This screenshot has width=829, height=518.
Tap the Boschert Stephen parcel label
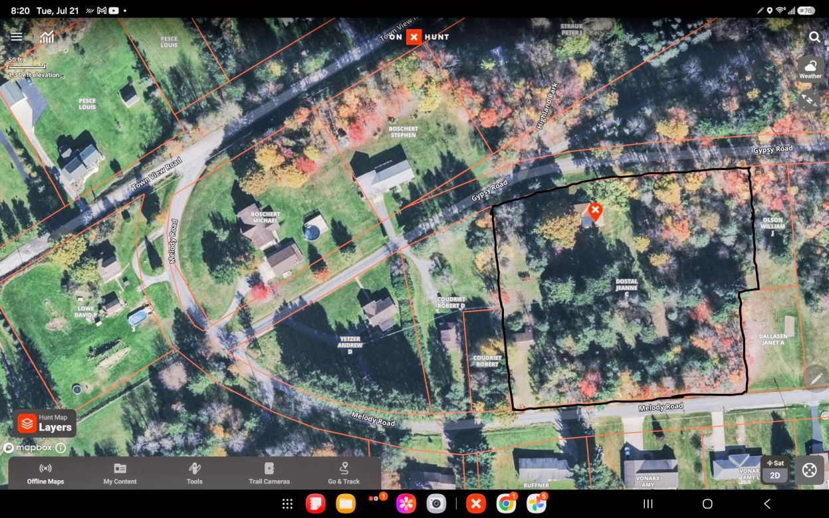point(403,131)
